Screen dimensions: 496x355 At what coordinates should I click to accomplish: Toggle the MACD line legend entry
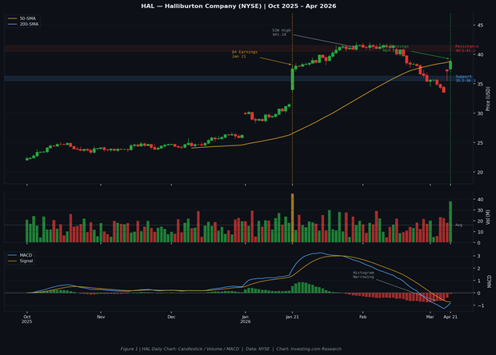(24, 254)
